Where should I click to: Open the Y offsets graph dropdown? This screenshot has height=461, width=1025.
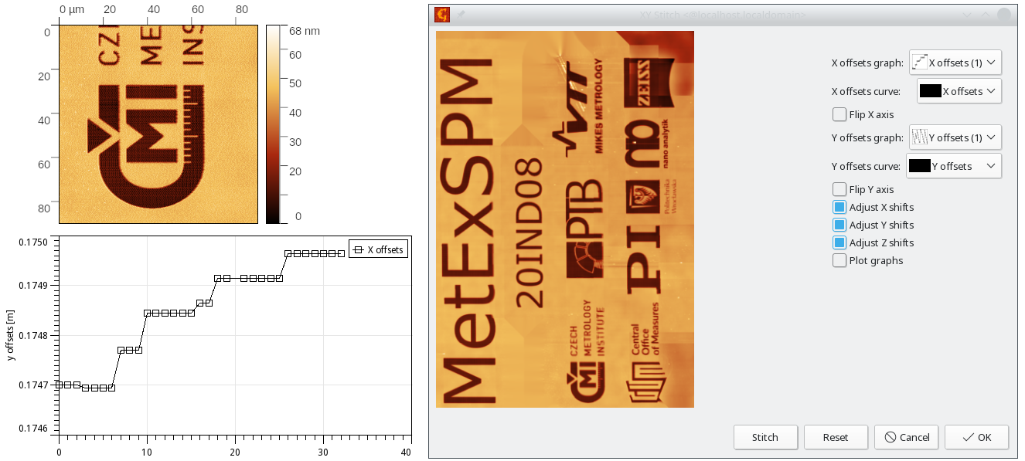955,137
